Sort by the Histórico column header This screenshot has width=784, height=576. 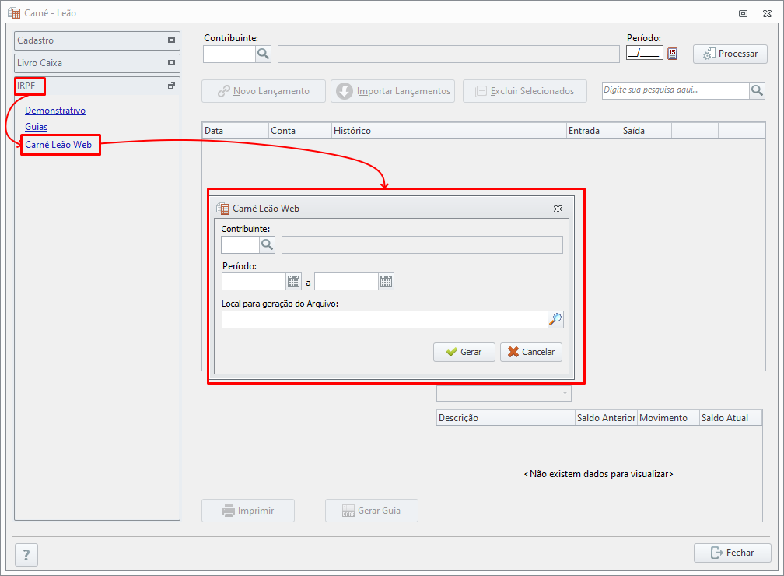coord(449,131)
